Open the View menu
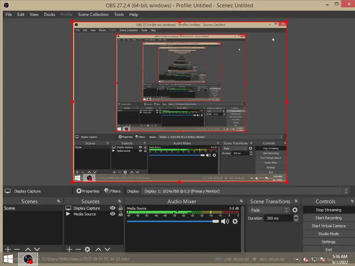Image resolution: width=355 pixels, height=266 pixels. [x=34, y=15]
